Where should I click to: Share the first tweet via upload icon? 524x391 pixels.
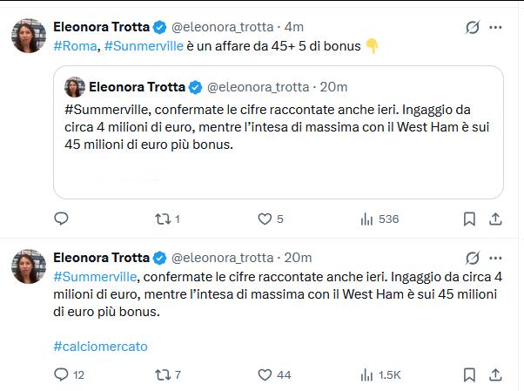495,219
